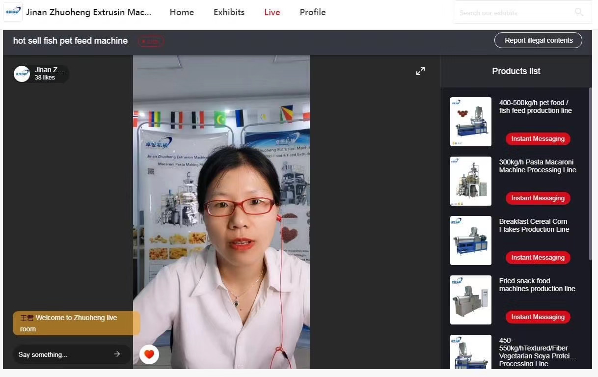Expand the live video to fullscreen

(421, 71)
